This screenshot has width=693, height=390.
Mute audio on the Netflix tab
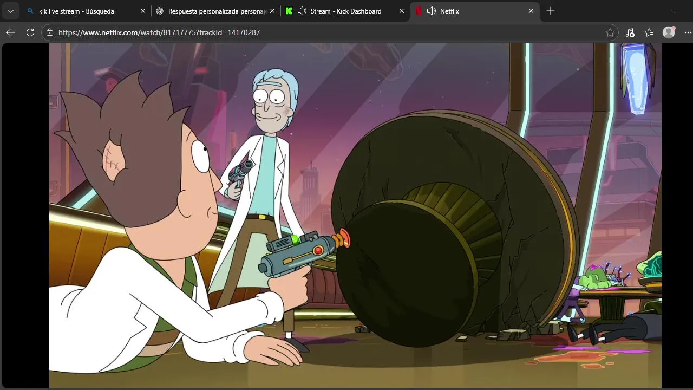(x=432, y=11)
